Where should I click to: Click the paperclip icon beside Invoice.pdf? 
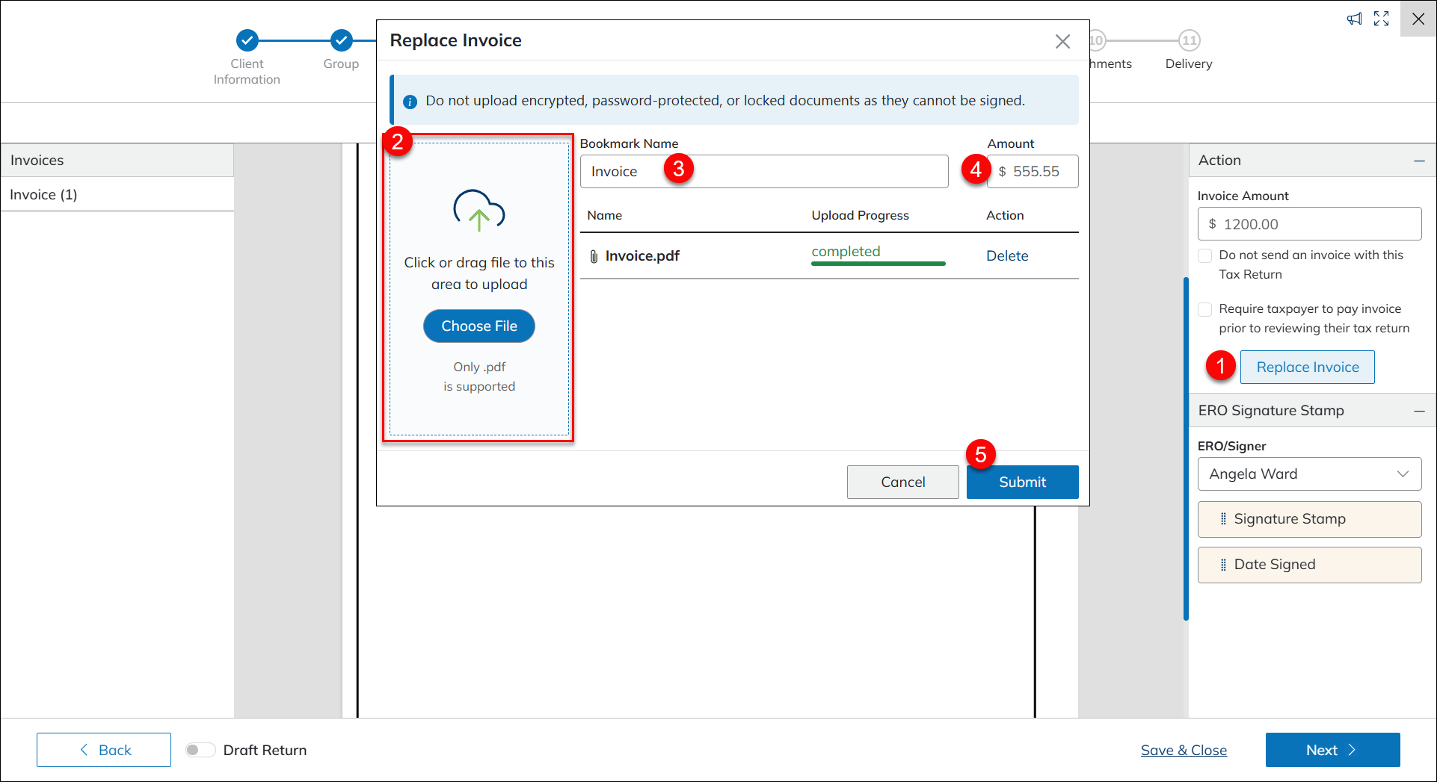[594, 256]
